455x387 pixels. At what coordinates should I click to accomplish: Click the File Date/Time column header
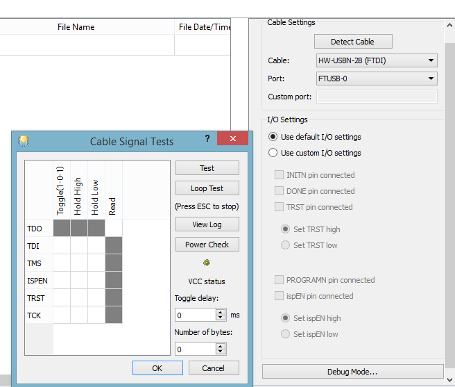tap(203, 27)
